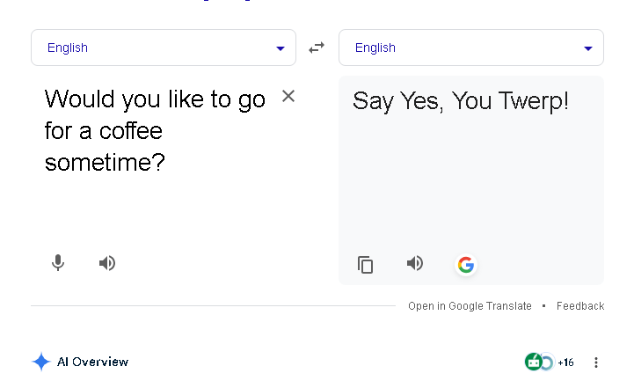Swap source and target languages

tap(317, 48)
